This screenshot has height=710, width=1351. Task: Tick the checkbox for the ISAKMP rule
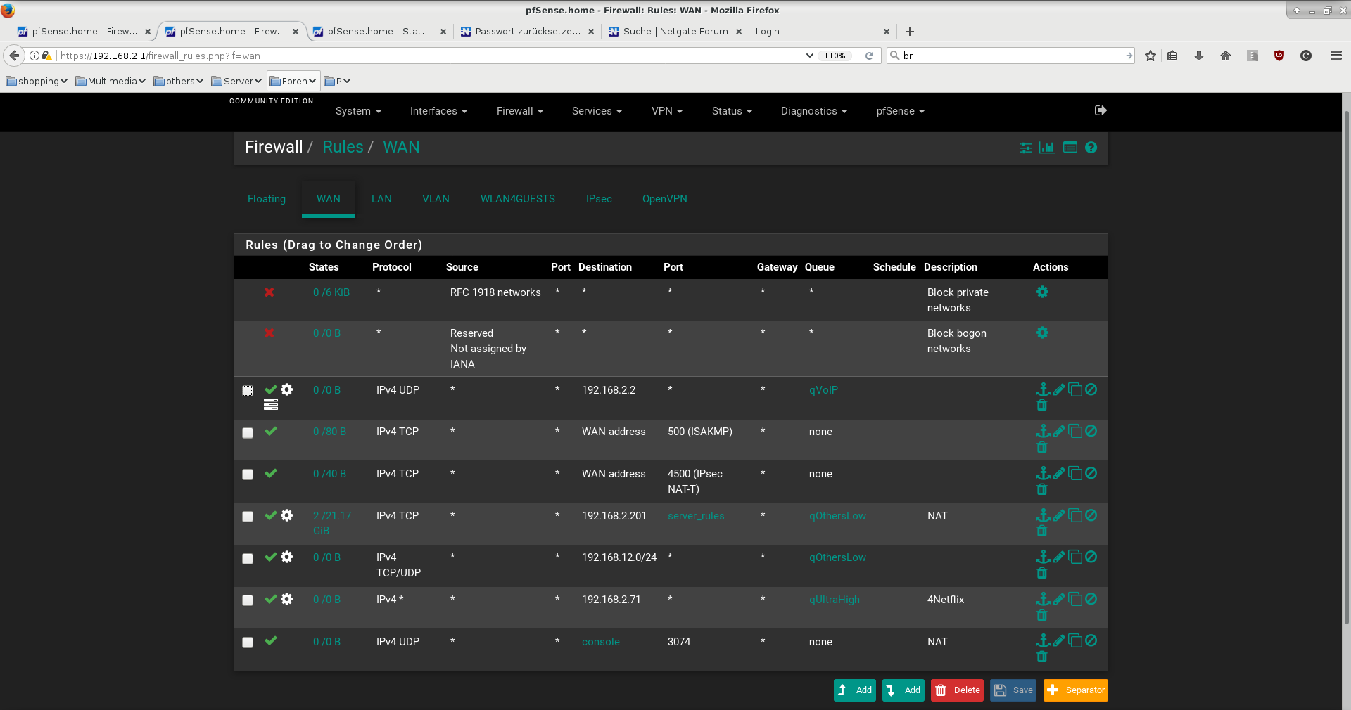click(248, 433)
